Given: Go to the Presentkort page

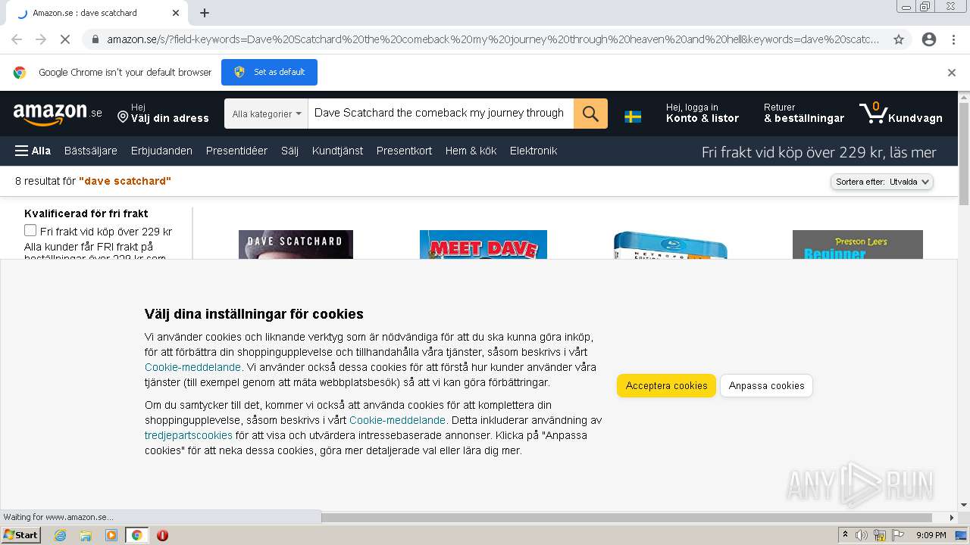Looking at the screenshot, I should (x=404, y=151).
